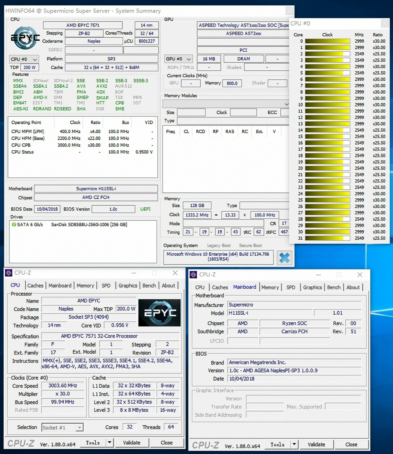Click the H11SSL-i model field in CPU-Z
Image resolution: width=393 pixels, height=454 pixels.
click(270, 313)
